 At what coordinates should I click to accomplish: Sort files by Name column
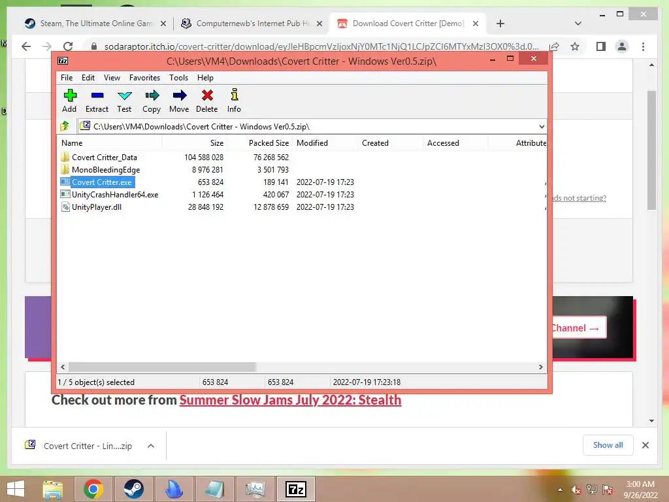click(x=109, y=143)
